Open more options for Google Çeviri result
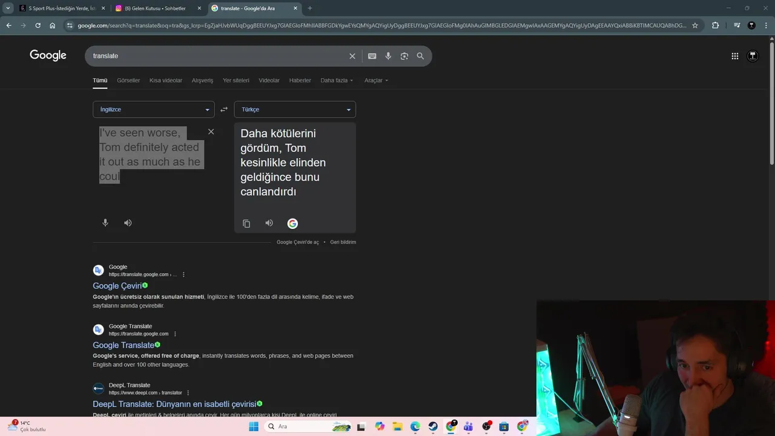 pyautogui.click(x=183, y=274)
